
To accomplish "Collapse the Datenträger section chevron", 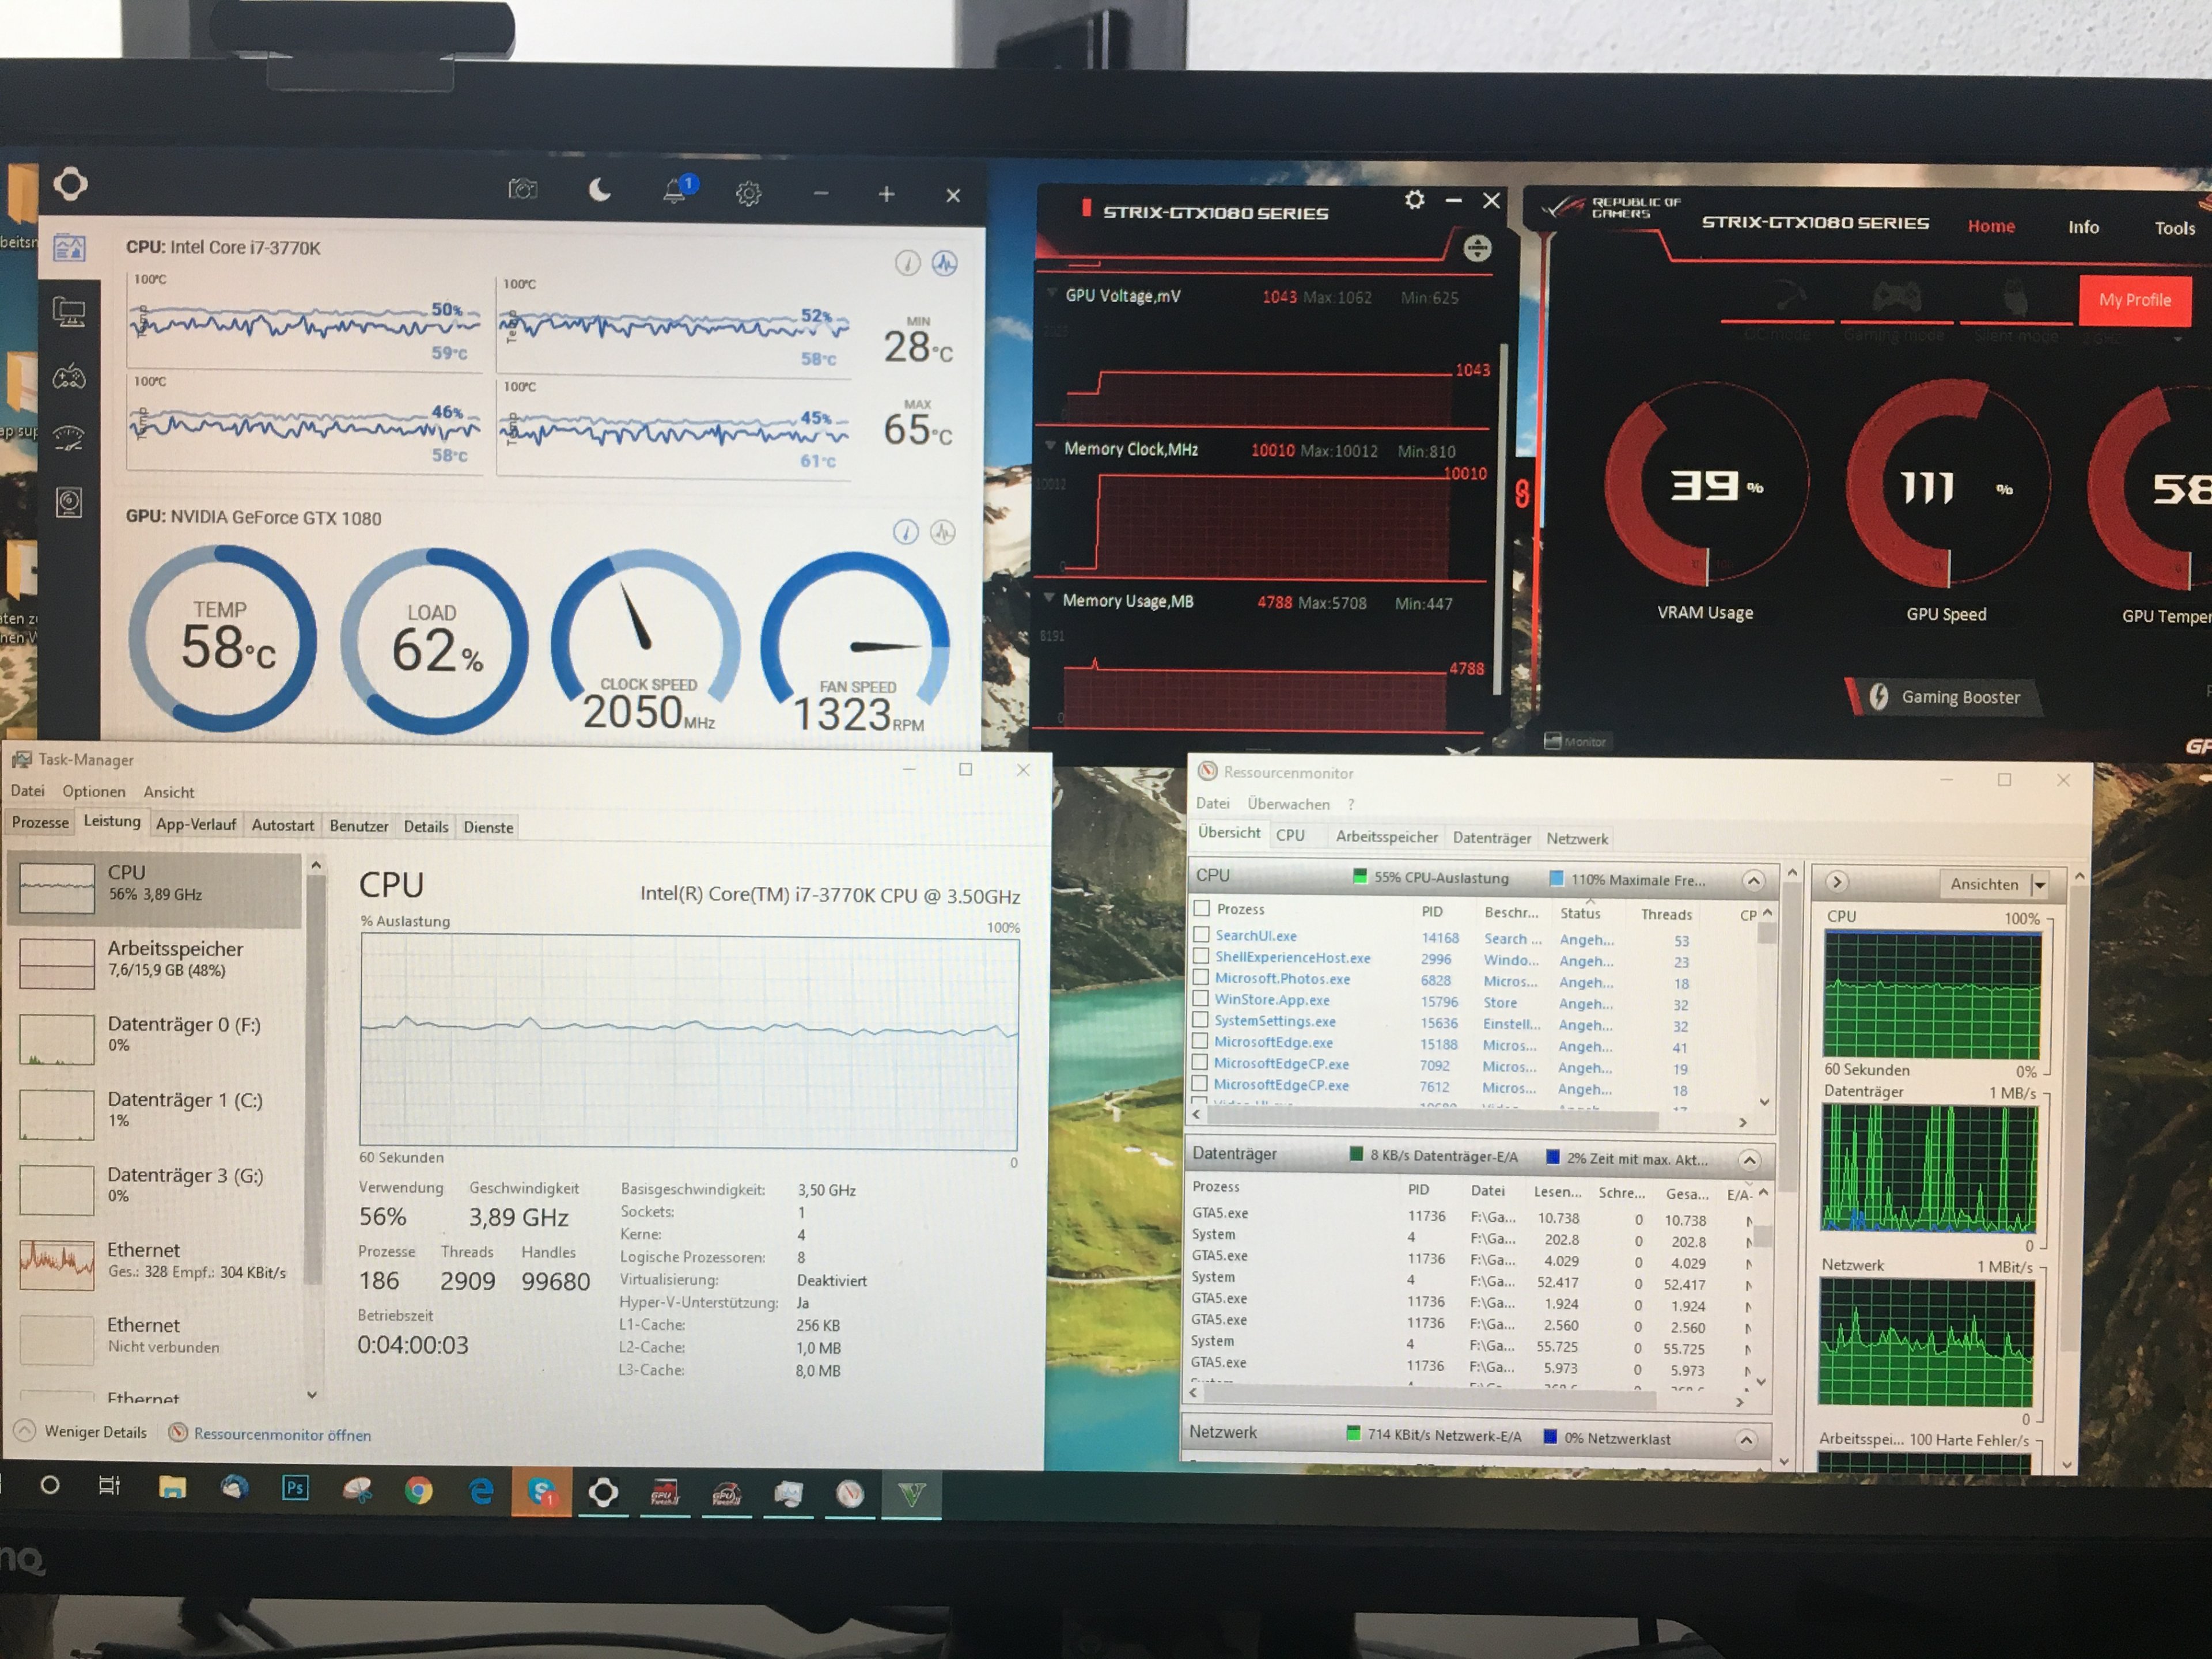I will tap(1749, 1160).
